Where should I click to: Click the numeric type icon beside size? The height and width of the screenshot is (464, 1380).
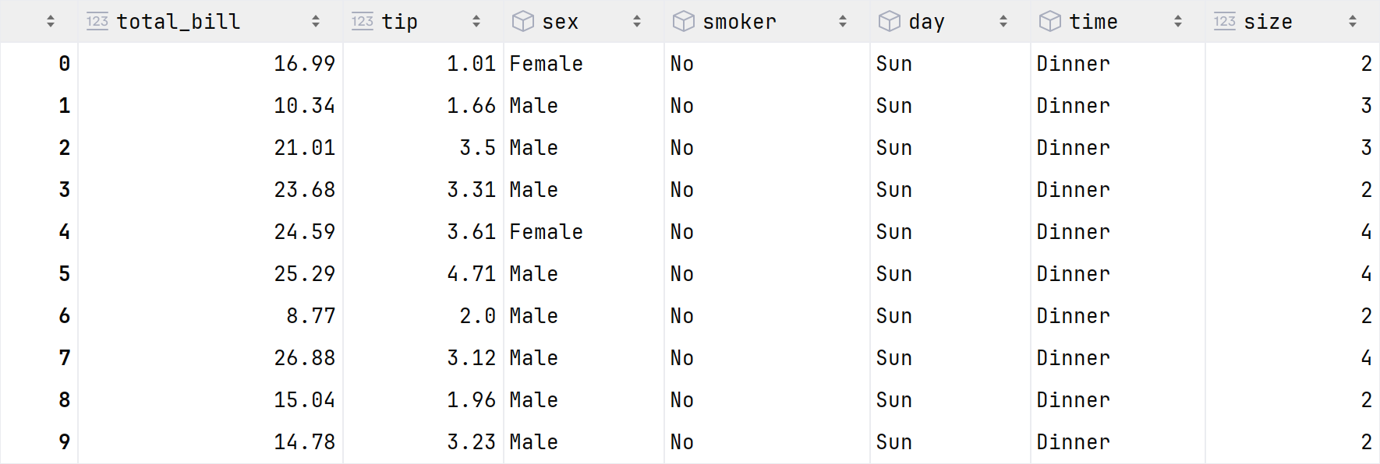coord(1225,22)
